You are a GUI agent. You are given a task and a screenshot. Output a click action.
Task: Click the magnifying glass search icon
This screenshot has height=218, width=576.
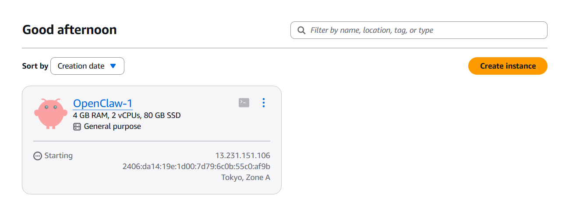[x=301, y=30]
